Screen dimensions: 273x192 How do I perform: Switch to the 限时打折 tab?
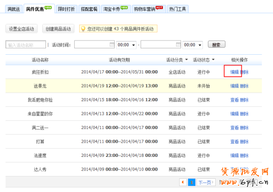click(x=67, y=9)
